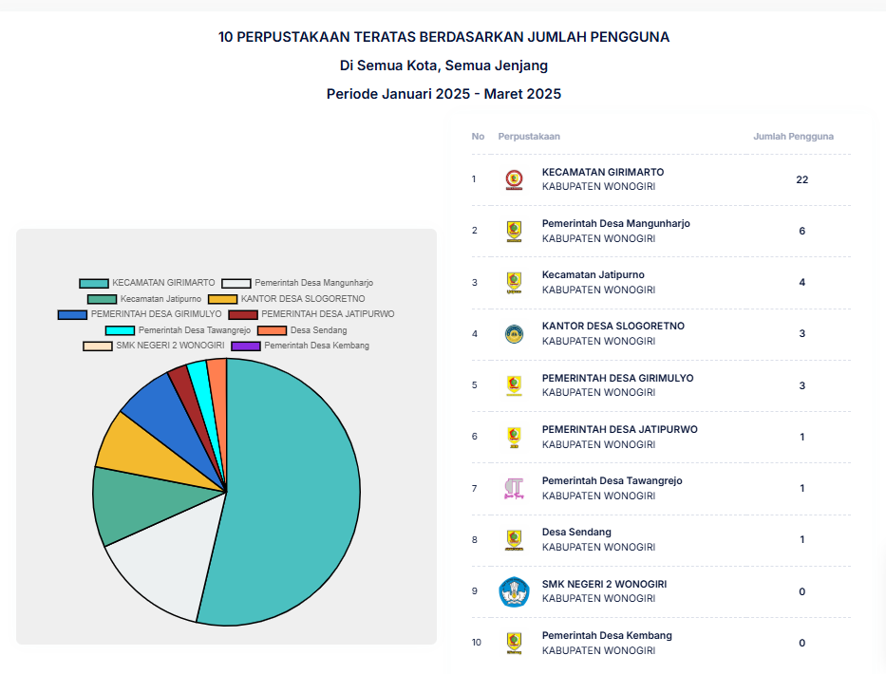Toggle the KECAMATAN GIRIMARTO legend swatch
Image resolution: width=886 pixels, height=674 pixels.
pos(94,283)
